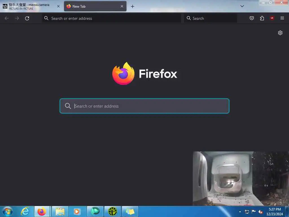Show hidden system tray icons arrow

pos(240,212)
